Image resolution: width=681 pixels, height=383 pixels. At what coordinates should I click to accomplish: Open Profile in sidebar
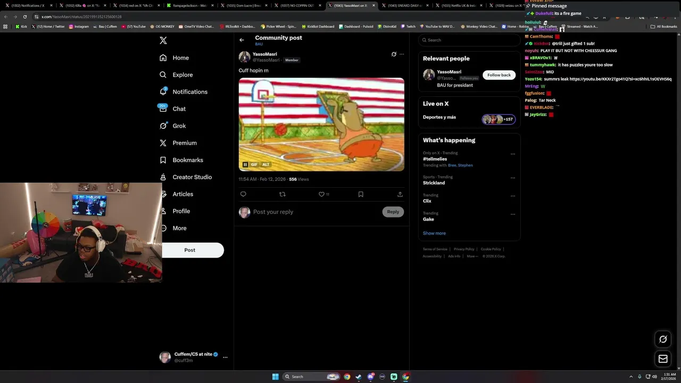click(x=175, y=211)
